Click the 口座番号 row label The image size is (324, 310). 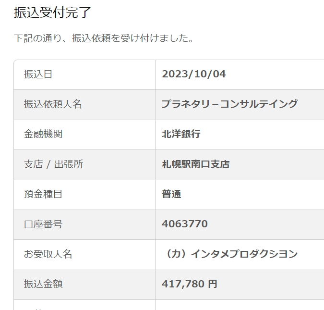(43, 224)
